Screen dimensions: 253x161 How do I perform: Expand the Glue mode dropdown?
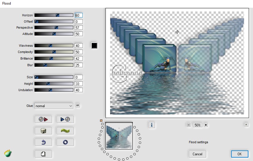54,106
